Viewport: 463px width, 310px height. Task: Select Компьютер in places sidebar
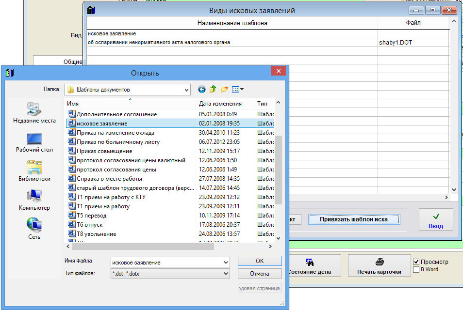click(x=34, y=200)
